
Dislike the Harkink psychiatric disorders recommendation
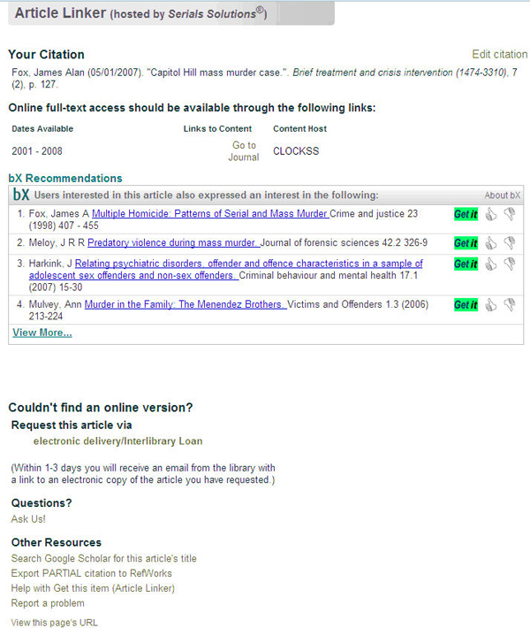click(x=510, y=264)
